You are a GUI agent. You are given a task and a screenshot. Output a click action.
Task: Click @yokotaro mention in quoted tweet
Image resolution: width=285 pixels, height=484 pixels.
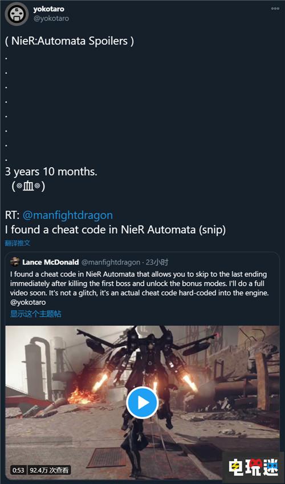point(28,302)
